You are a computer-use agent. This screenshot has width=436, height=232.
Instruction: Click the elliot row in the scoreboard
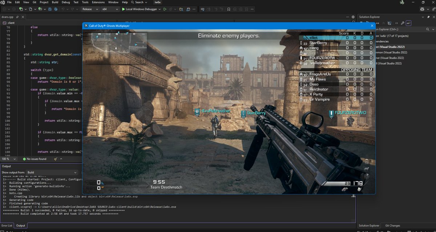336,37
